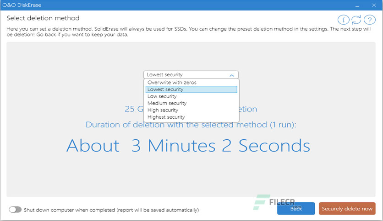Select Highest security method
This screenshot has height=221, width=383.
pos(191,117)
